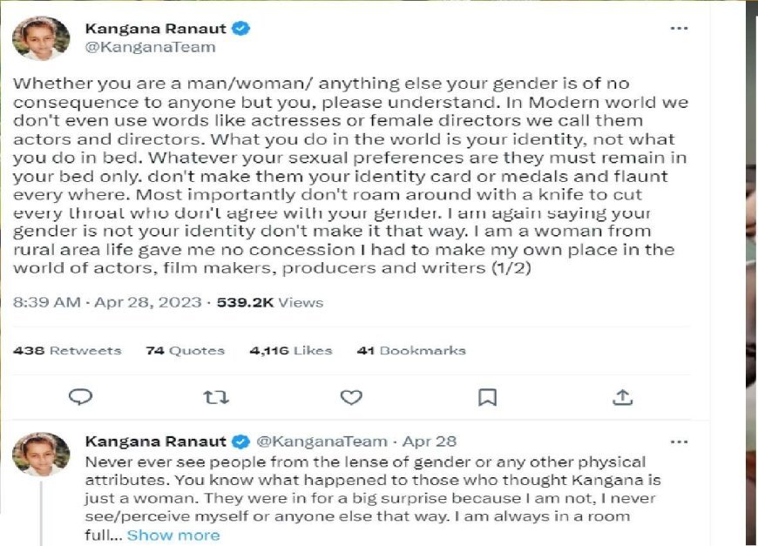The width and height of the screenshot is (758, 546).
Task: Click the verified checkmark in the reply tweet
Action: tap(240, 442)
